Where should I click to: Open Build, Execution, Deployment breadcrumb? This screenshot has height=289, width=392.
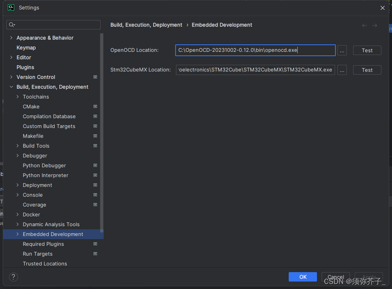pos(146,25)
